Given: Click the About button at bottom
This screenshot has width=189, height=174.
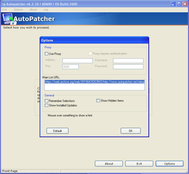Looking at the screenshot, I should [109, 164].
